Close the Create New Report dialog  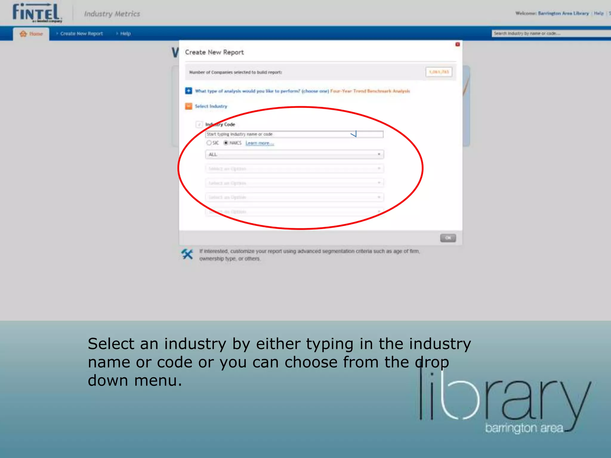click(457, 44)
